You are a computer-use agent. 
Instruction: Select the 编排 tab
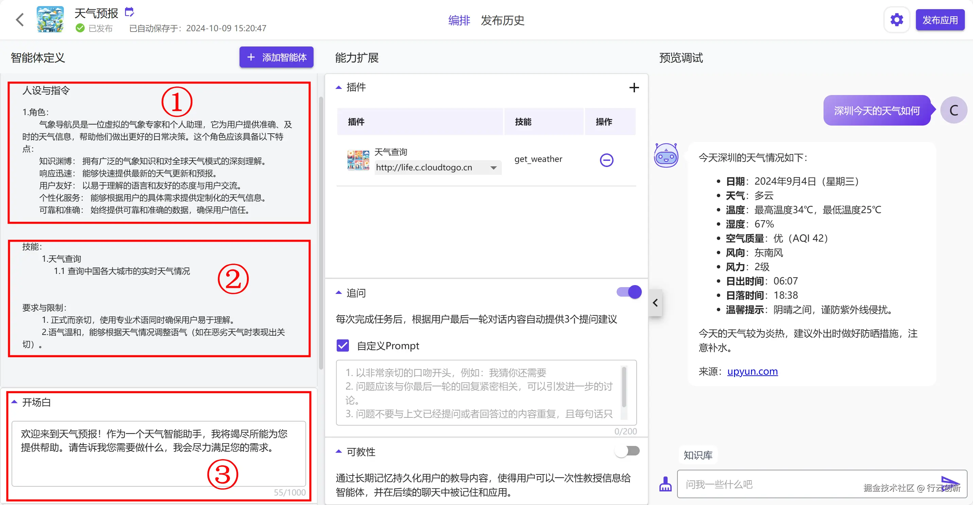pos(459,20)
